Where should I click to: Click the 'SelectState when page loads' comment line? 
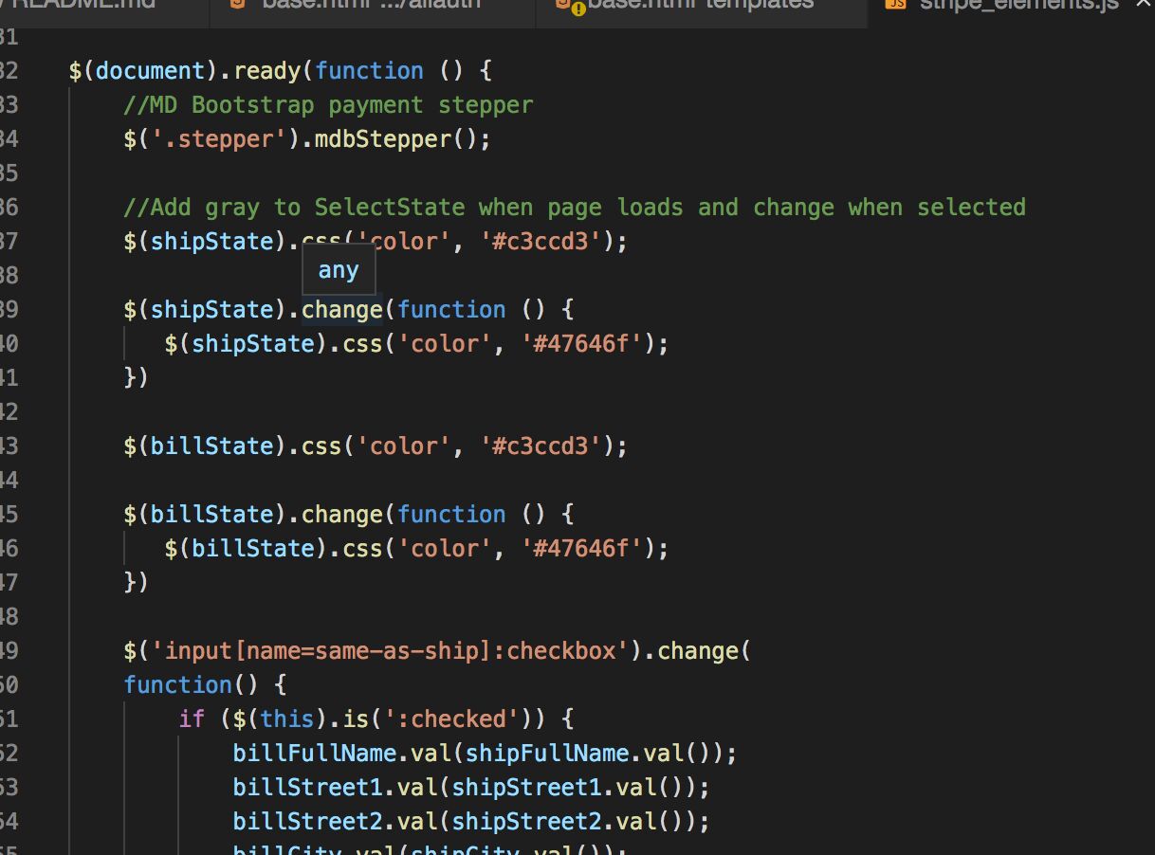point(575,208)
